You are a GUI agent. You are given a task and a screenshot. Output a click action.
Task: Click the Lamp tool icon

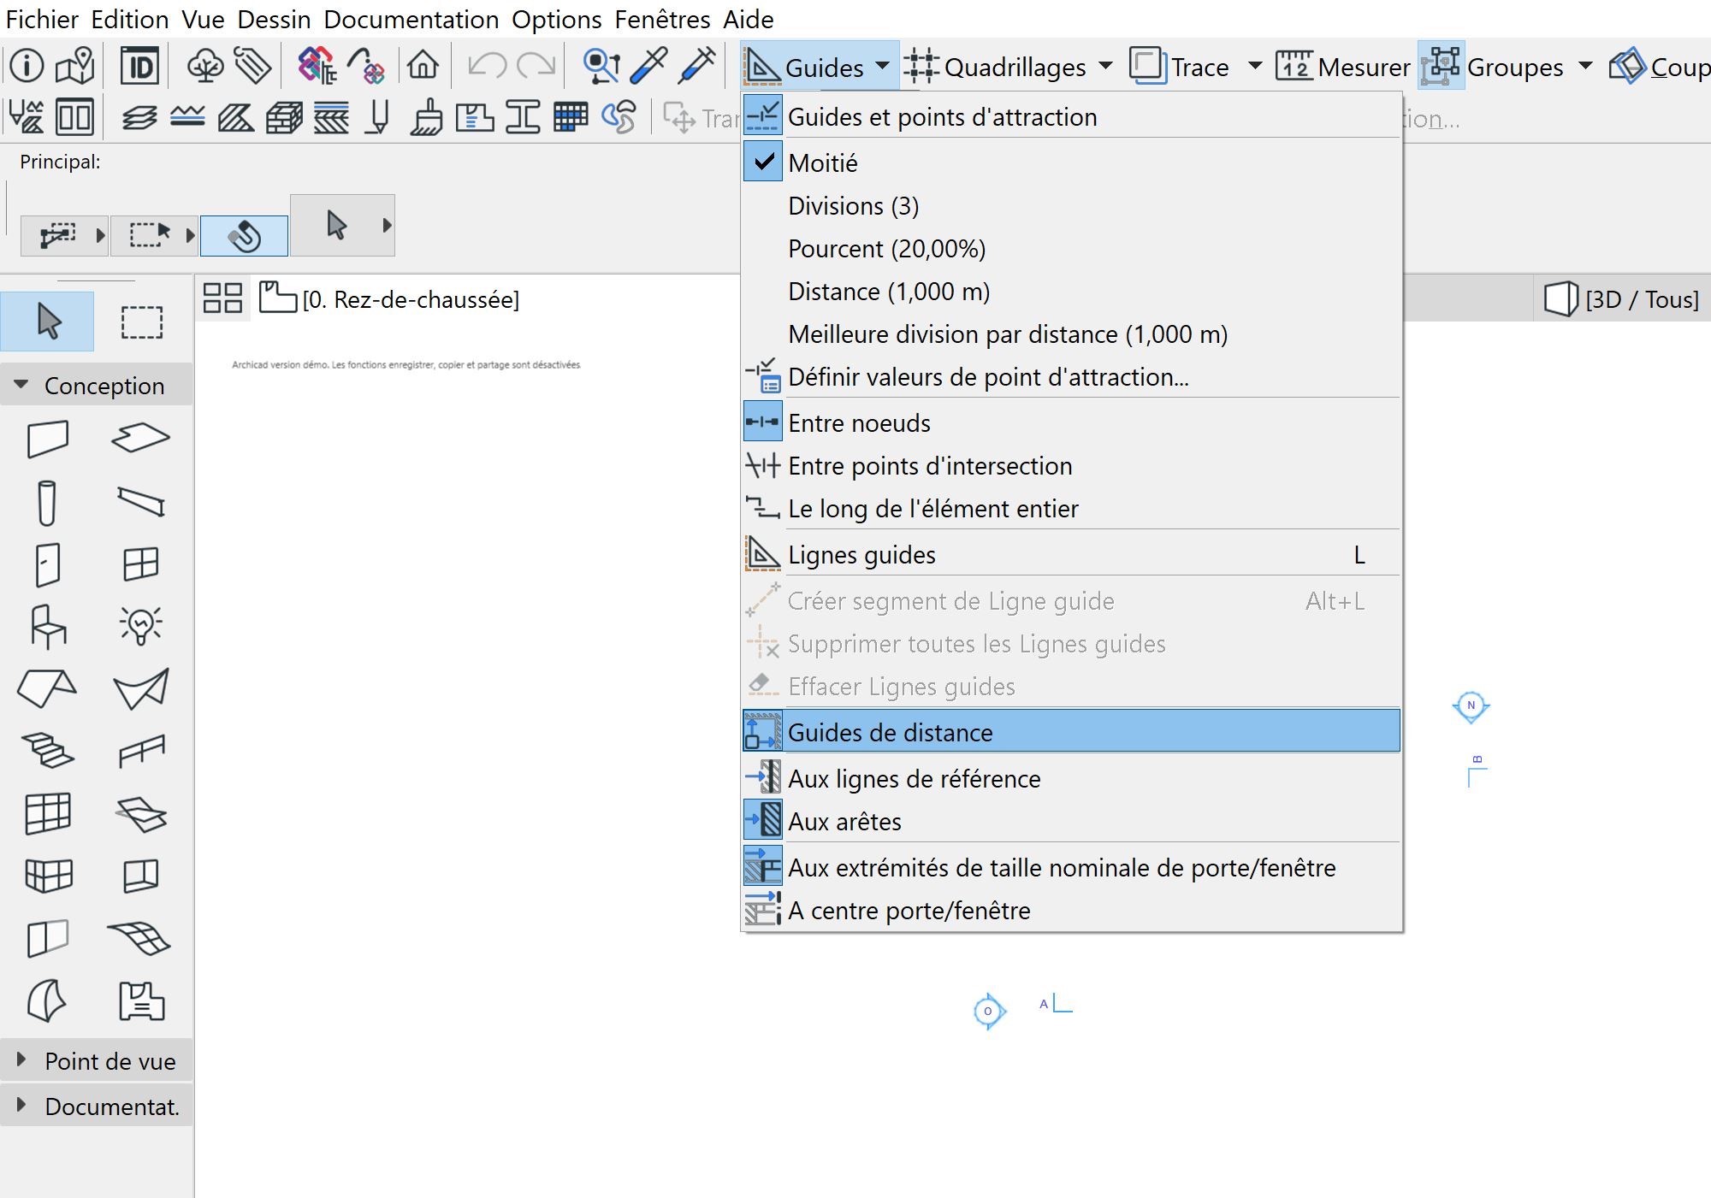tap(140, 625)
